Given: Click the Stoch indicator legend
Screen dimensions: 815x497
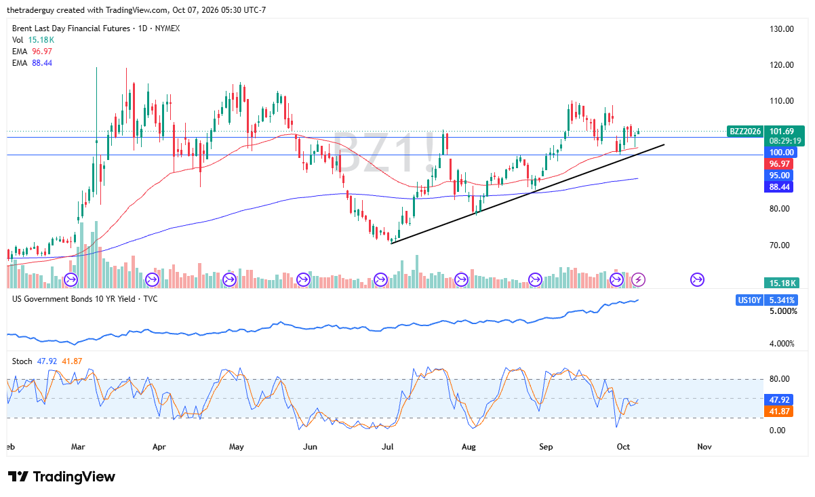Looking at the screenshot, I should pyautogui.click(x=47, y=361).
